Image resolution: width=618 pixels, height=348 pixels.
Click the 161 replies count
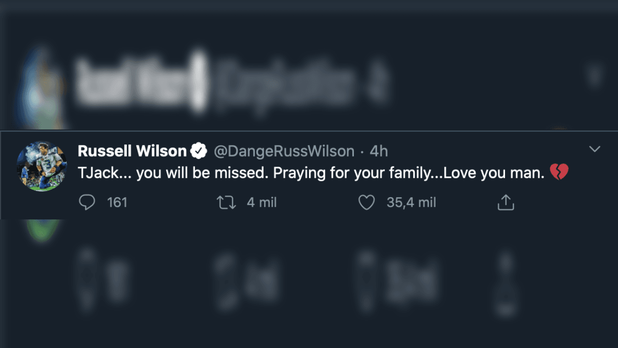tap(117, 203)
